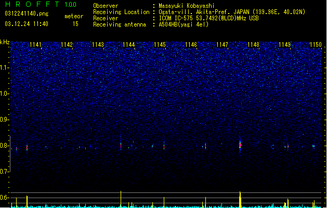Click the 1144 time label
Viewport: 327px width, 208px height.
(129, 45)
